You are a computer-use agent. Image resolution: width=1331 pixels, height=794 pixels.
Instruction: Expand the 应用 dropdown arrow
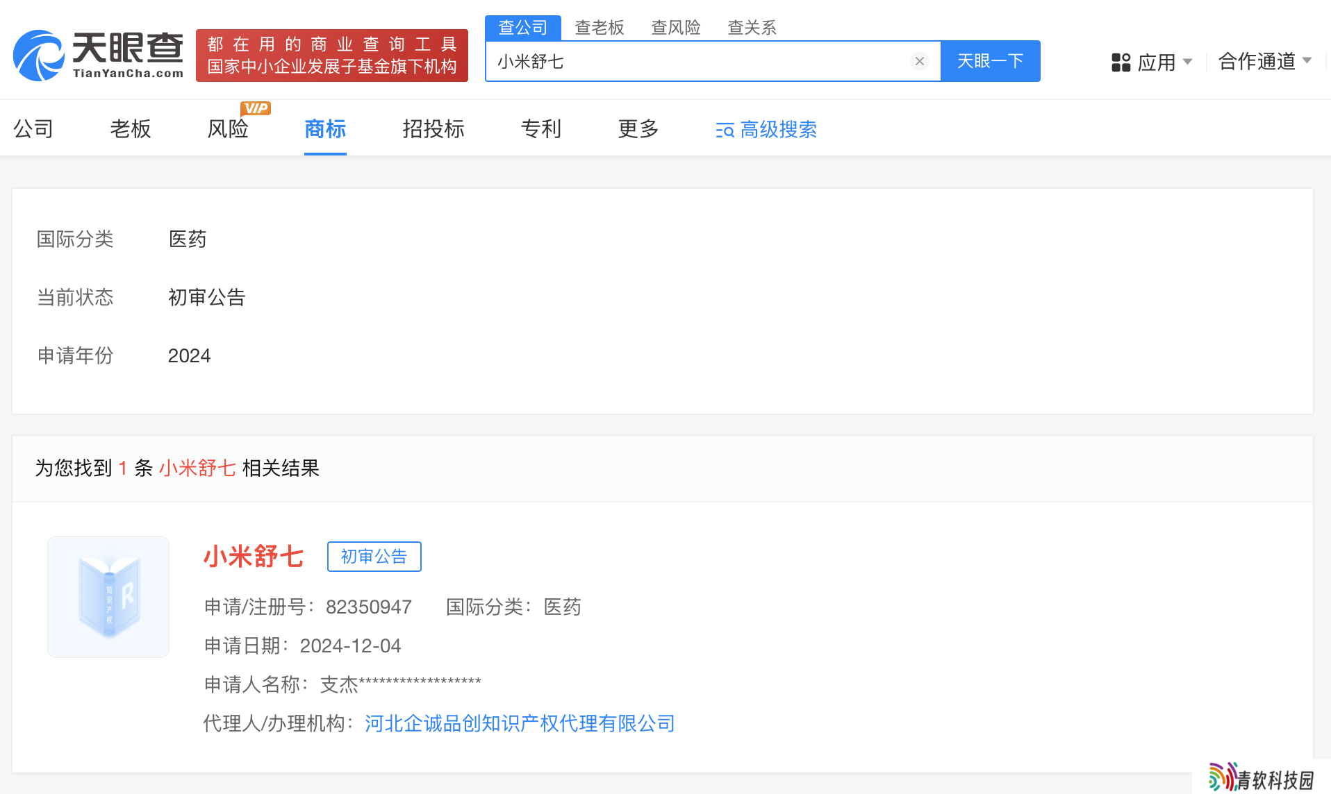point(1187,62)
